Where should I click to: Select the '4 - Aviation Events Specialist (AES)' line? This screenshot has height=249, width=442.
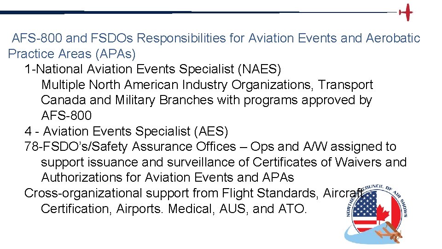pos(126,131)
